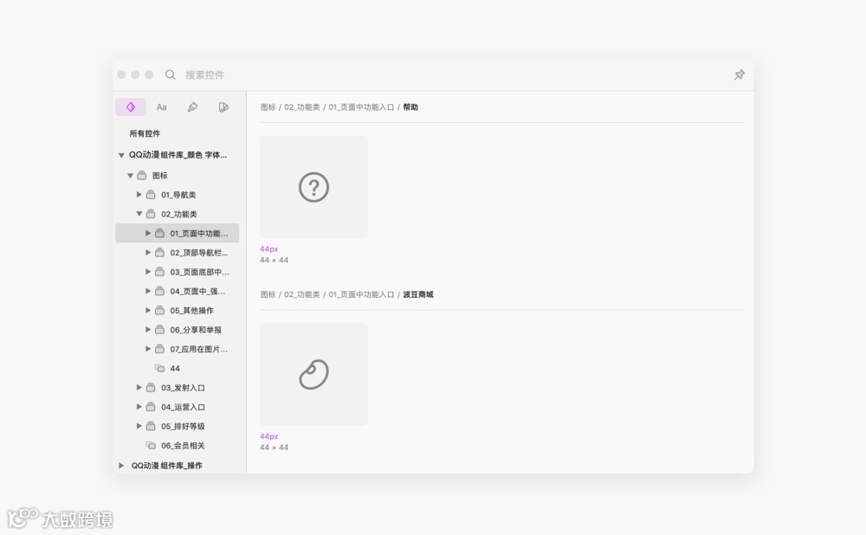Click the search magnifier icon
The height and width of the screenshot is (535, 866).
[170, 74]
